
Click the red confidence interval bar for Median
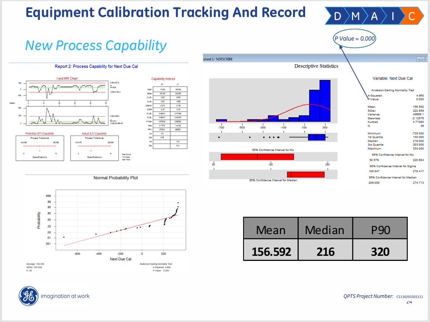point(306,175)
